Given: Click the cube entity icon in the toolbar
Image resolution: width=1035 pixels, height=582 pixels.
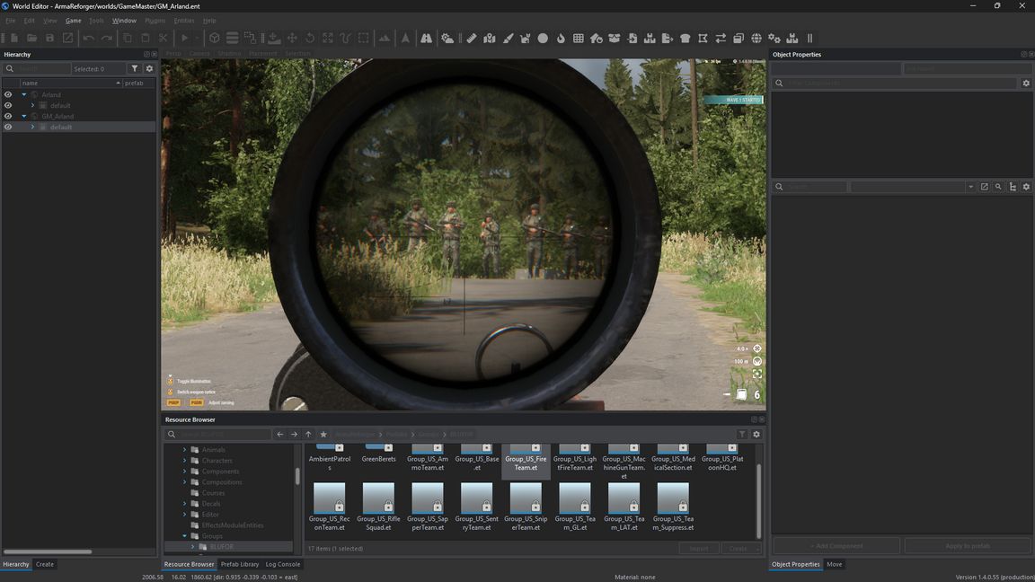Looking at the screenshot, I should coord(215,39).
